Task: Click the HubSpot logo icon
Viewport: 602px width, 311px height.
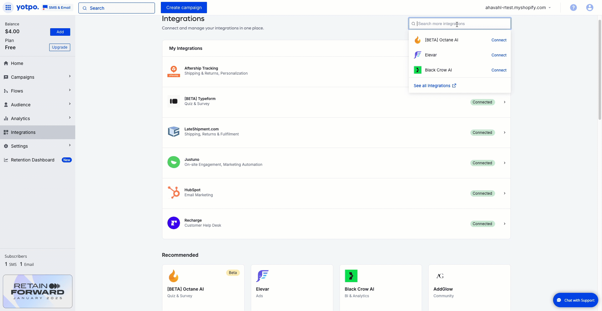Action: 174,192
